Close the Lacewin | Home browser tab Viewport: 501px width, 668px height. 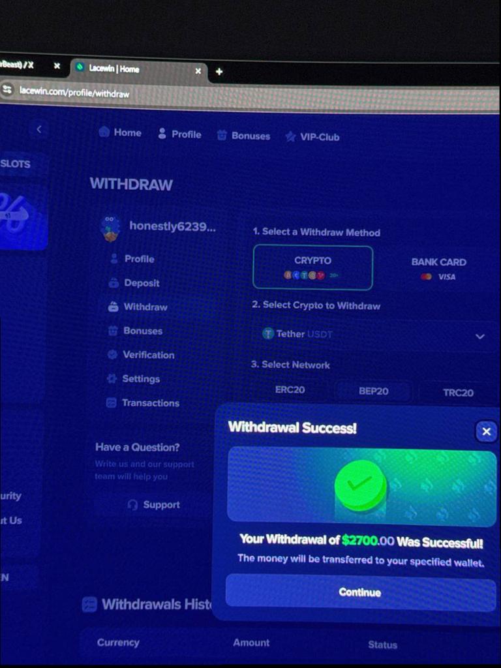tap(198, 71)
